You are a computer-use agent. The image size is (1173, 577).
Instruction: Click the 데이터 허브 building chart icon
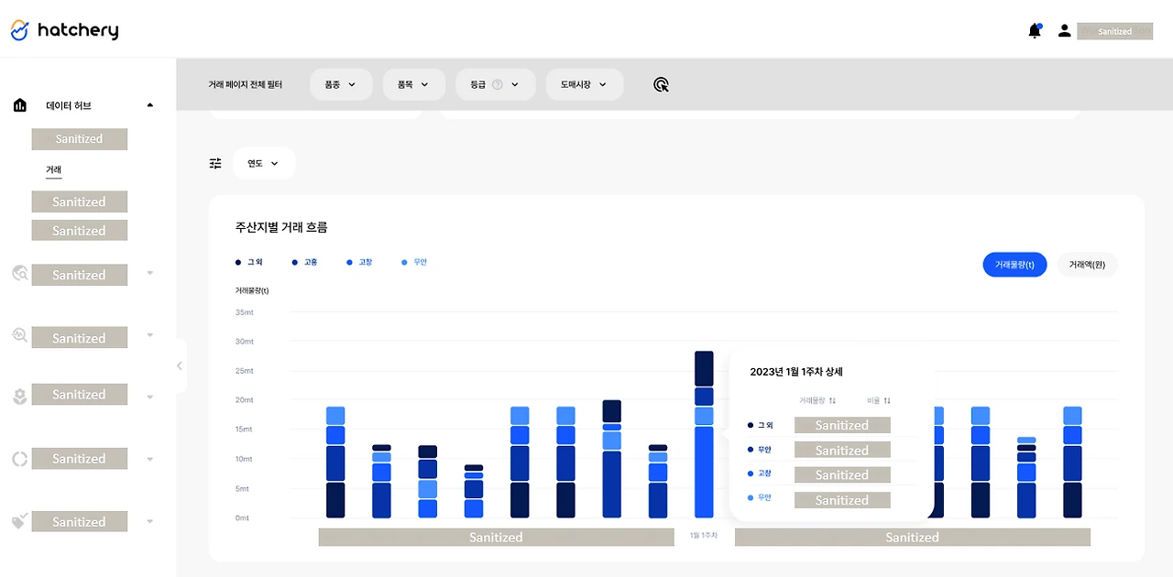pos(20,105)
